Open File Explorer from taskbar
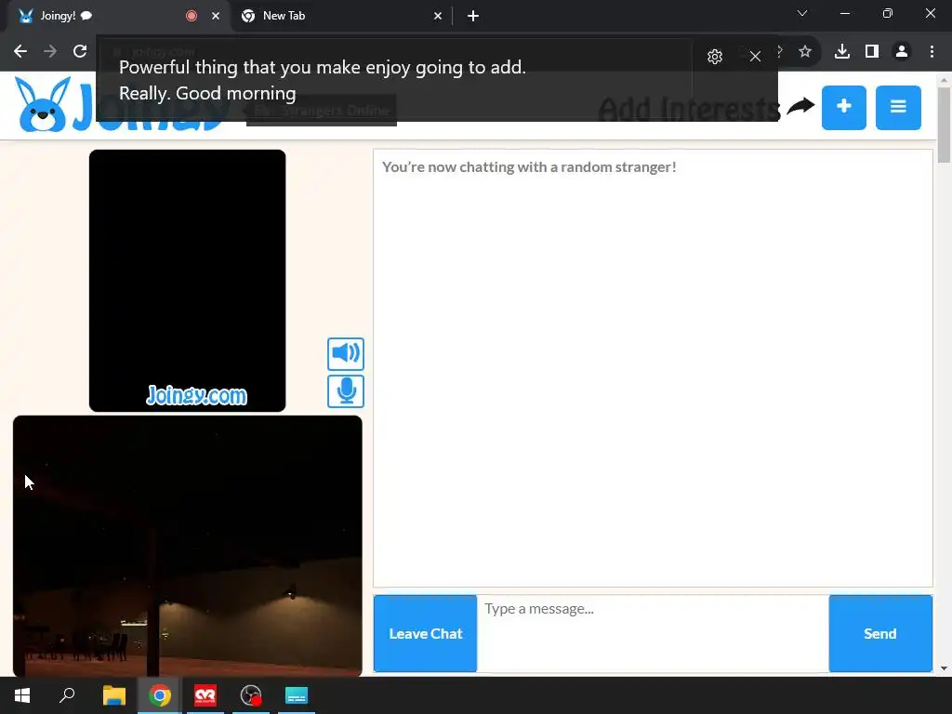The image size is (952, 714). pos(114,695)
